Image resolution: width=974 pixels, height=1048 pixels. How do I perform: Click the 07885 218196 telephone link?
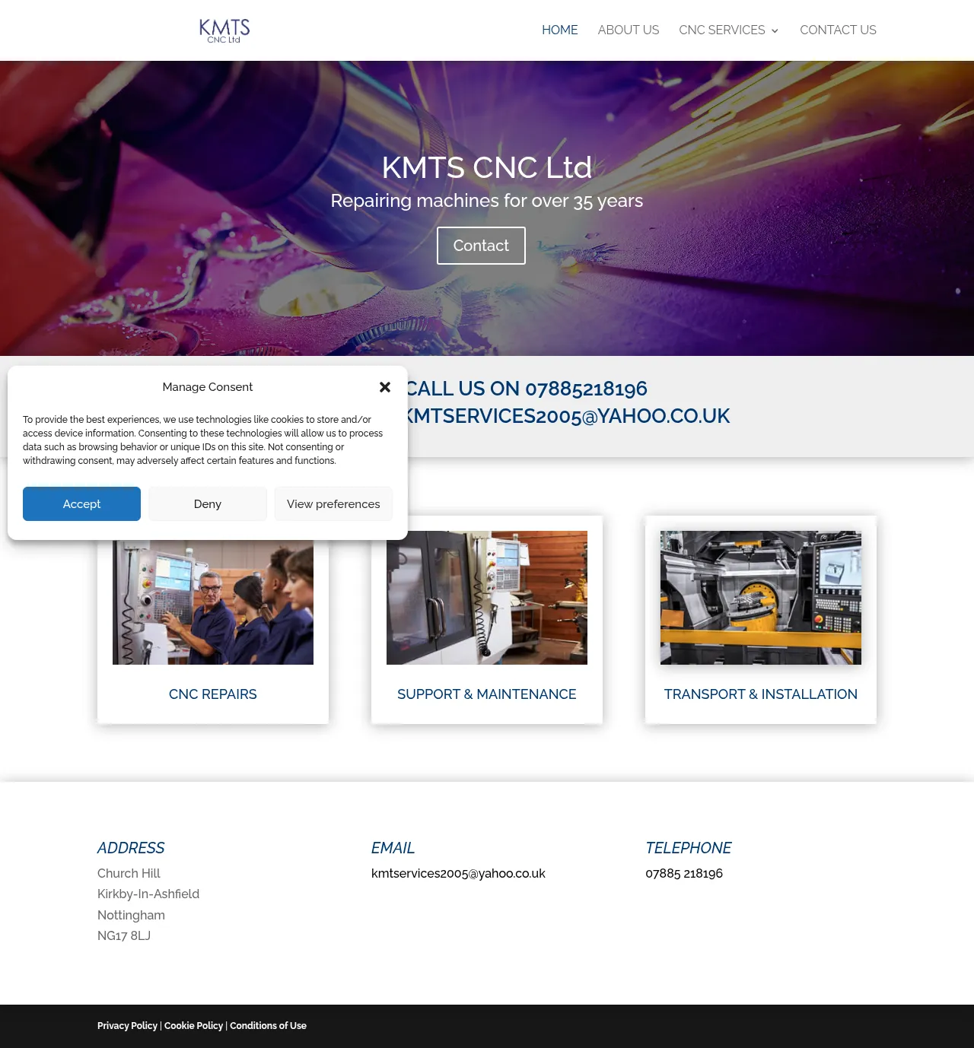point(684,873)
